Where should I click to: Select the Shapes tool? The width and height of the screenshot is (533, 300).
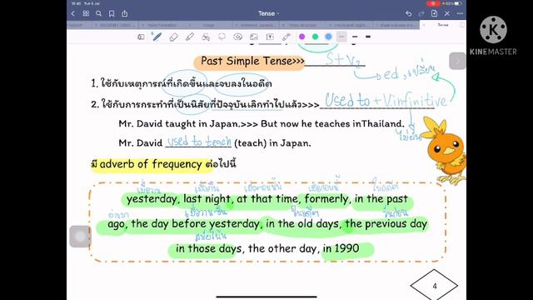coord(206,37)
